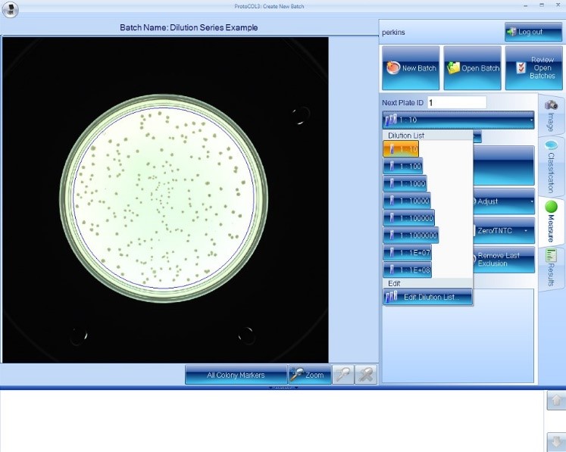Open the Zero/TNTC dropdown

click(x=503, y=230)
